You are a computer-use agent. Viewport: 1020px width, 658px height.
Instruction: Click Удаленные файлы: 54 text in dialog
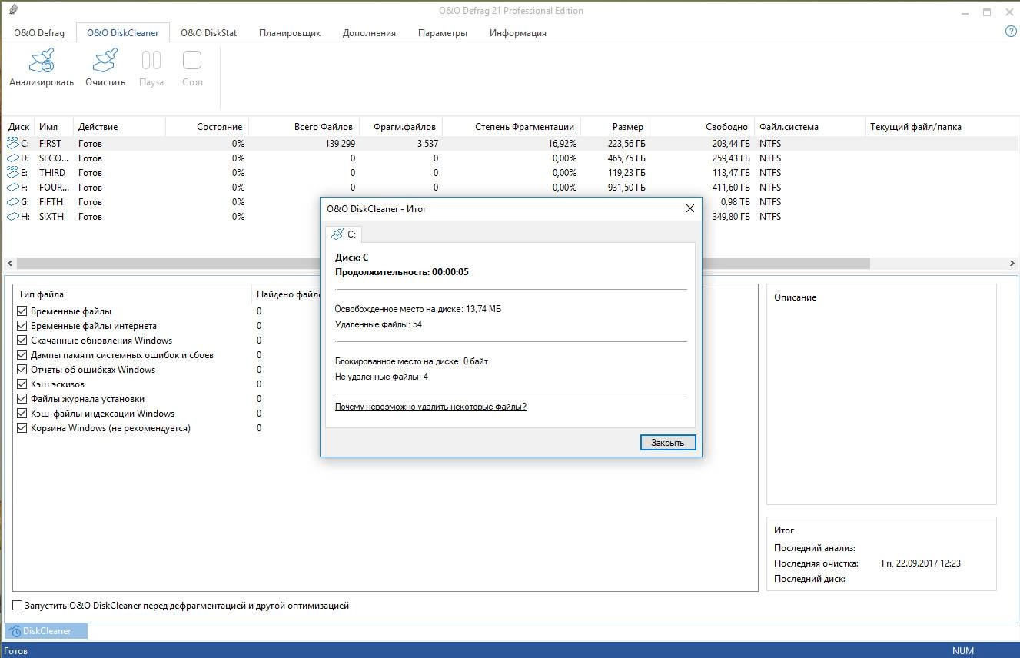coord(378,324)
